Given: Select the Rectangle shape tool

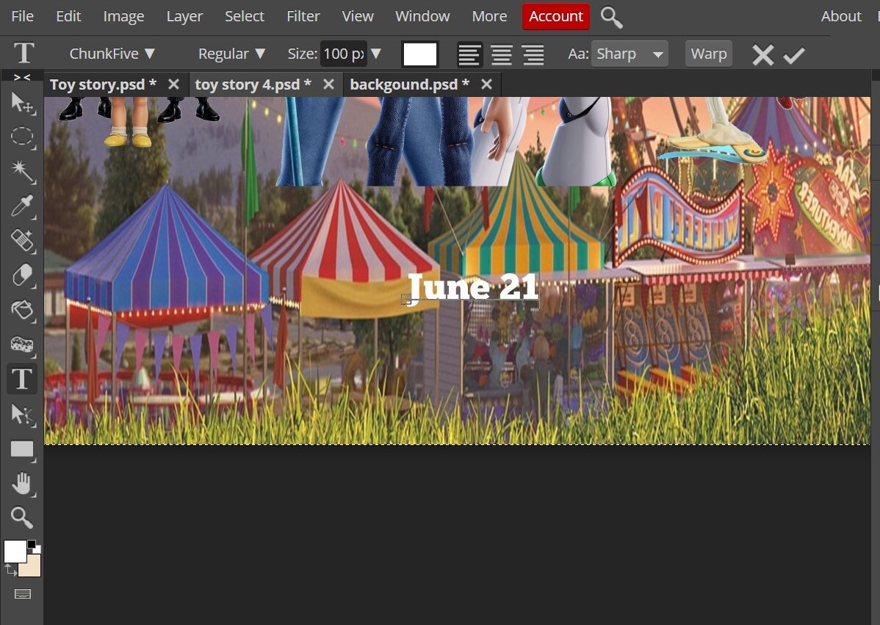Looking at the screenshot, I should tap(22, 449).
